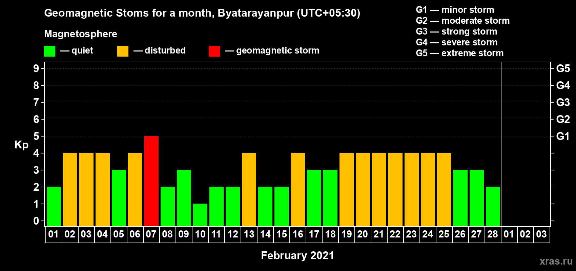
Task: Click 'G4 — severe storm' legend text
Action: (x=457, y=42)
